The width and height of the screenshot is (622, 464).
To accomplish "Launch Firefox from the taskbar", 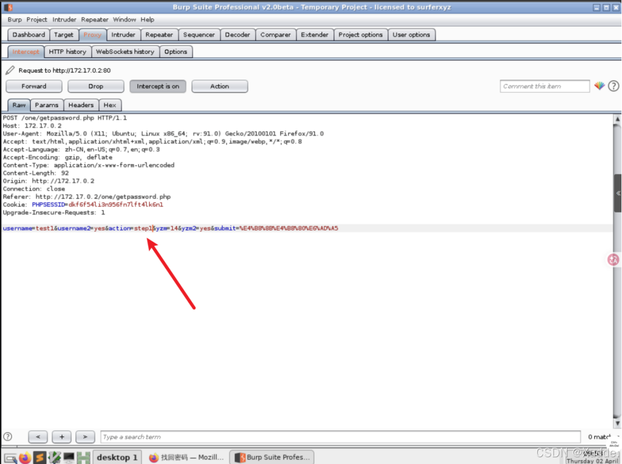I will (x=25, y=457).
